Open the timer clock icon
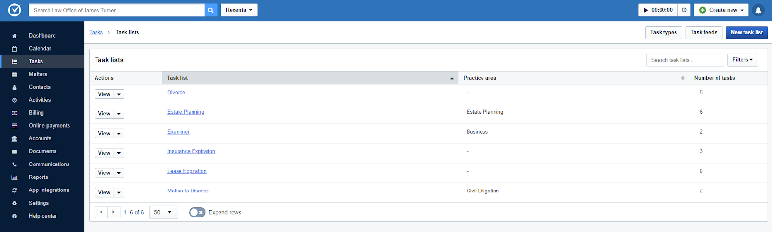 click(x=684, y=10)
